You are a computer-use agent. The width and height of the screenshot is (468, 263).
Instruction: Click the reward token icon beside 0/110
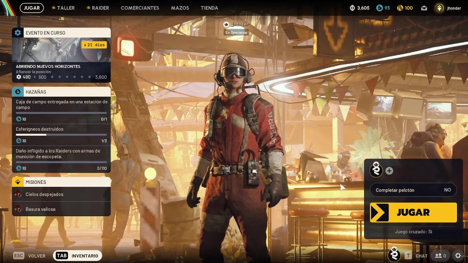pos(19,168)
